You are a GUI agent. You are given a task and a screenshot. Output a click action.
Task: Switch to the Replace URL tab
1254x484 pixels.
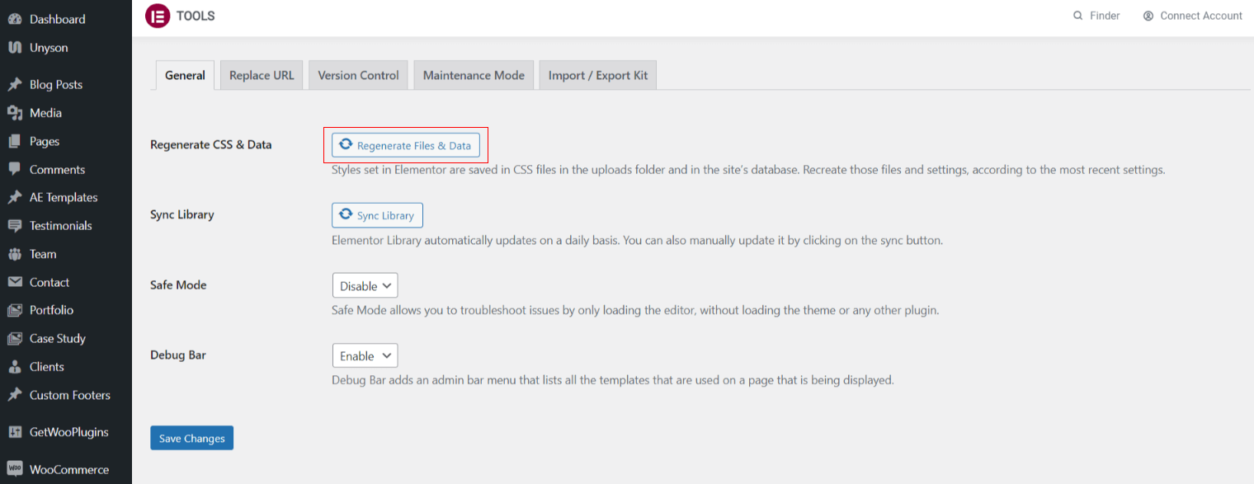pos(262,75)
